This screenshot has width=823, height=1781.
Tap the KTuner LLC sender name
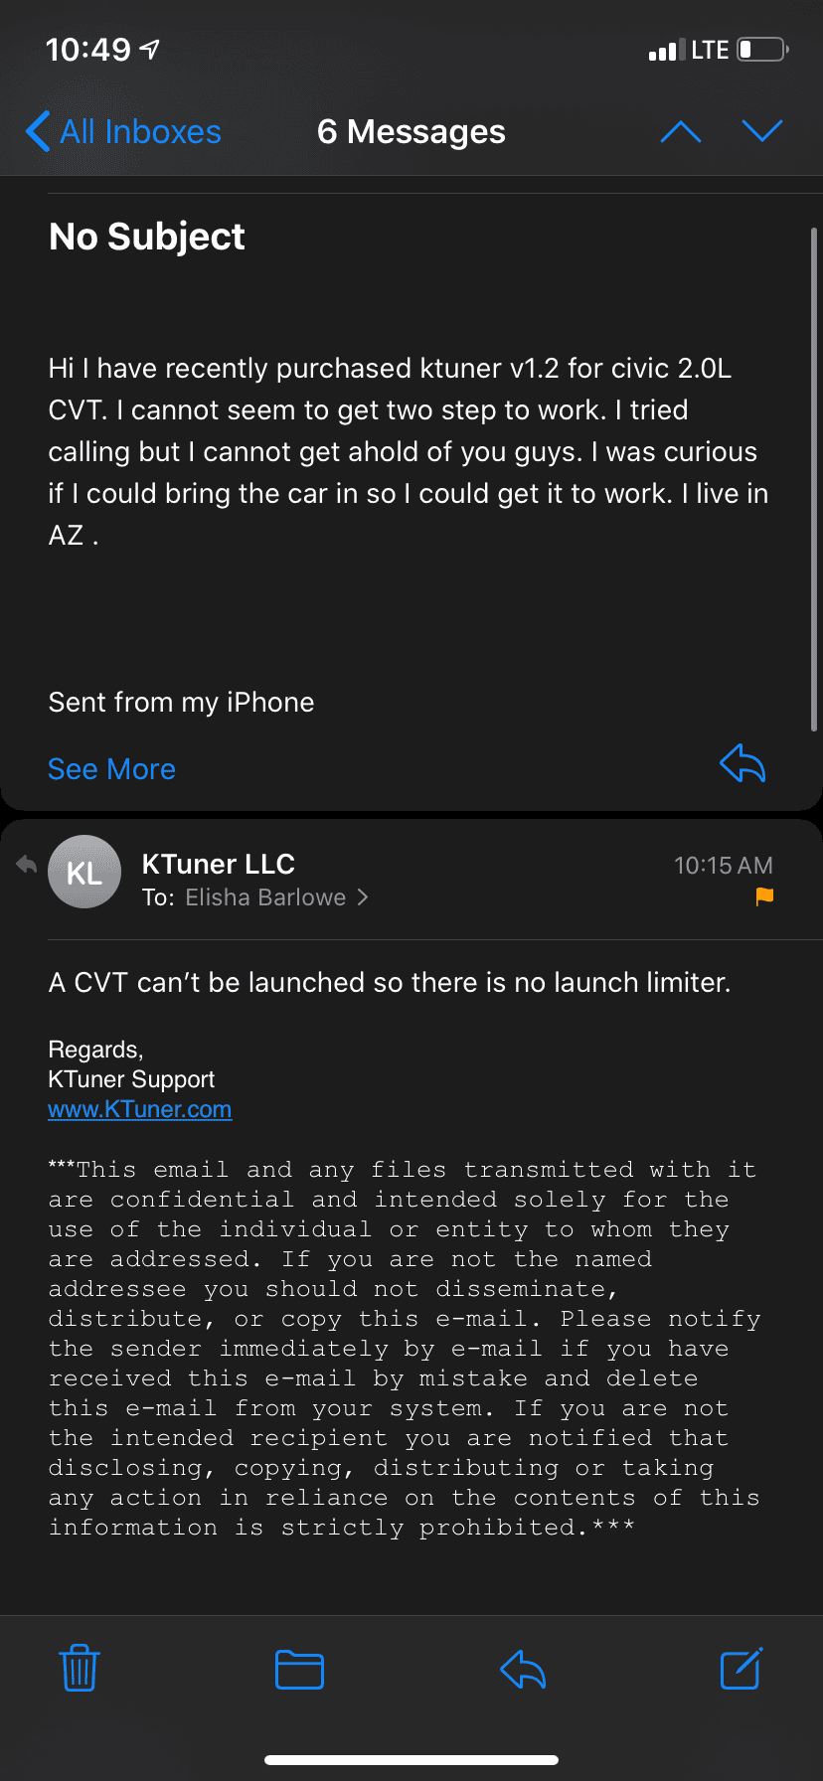(219, 864)
